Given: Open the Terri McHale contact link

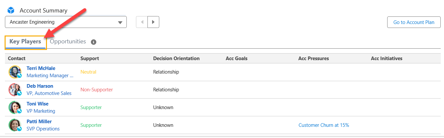Looking at the screenshot, I should coord(41,68).
